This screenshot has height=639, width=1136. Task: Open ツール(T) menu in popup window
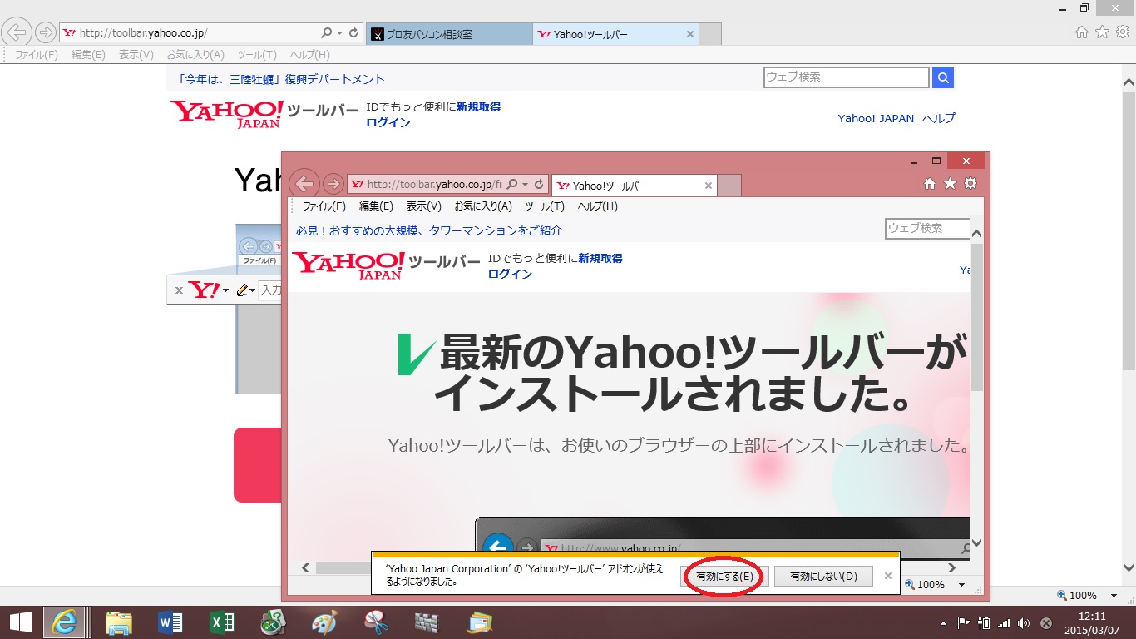click(545, 206)
